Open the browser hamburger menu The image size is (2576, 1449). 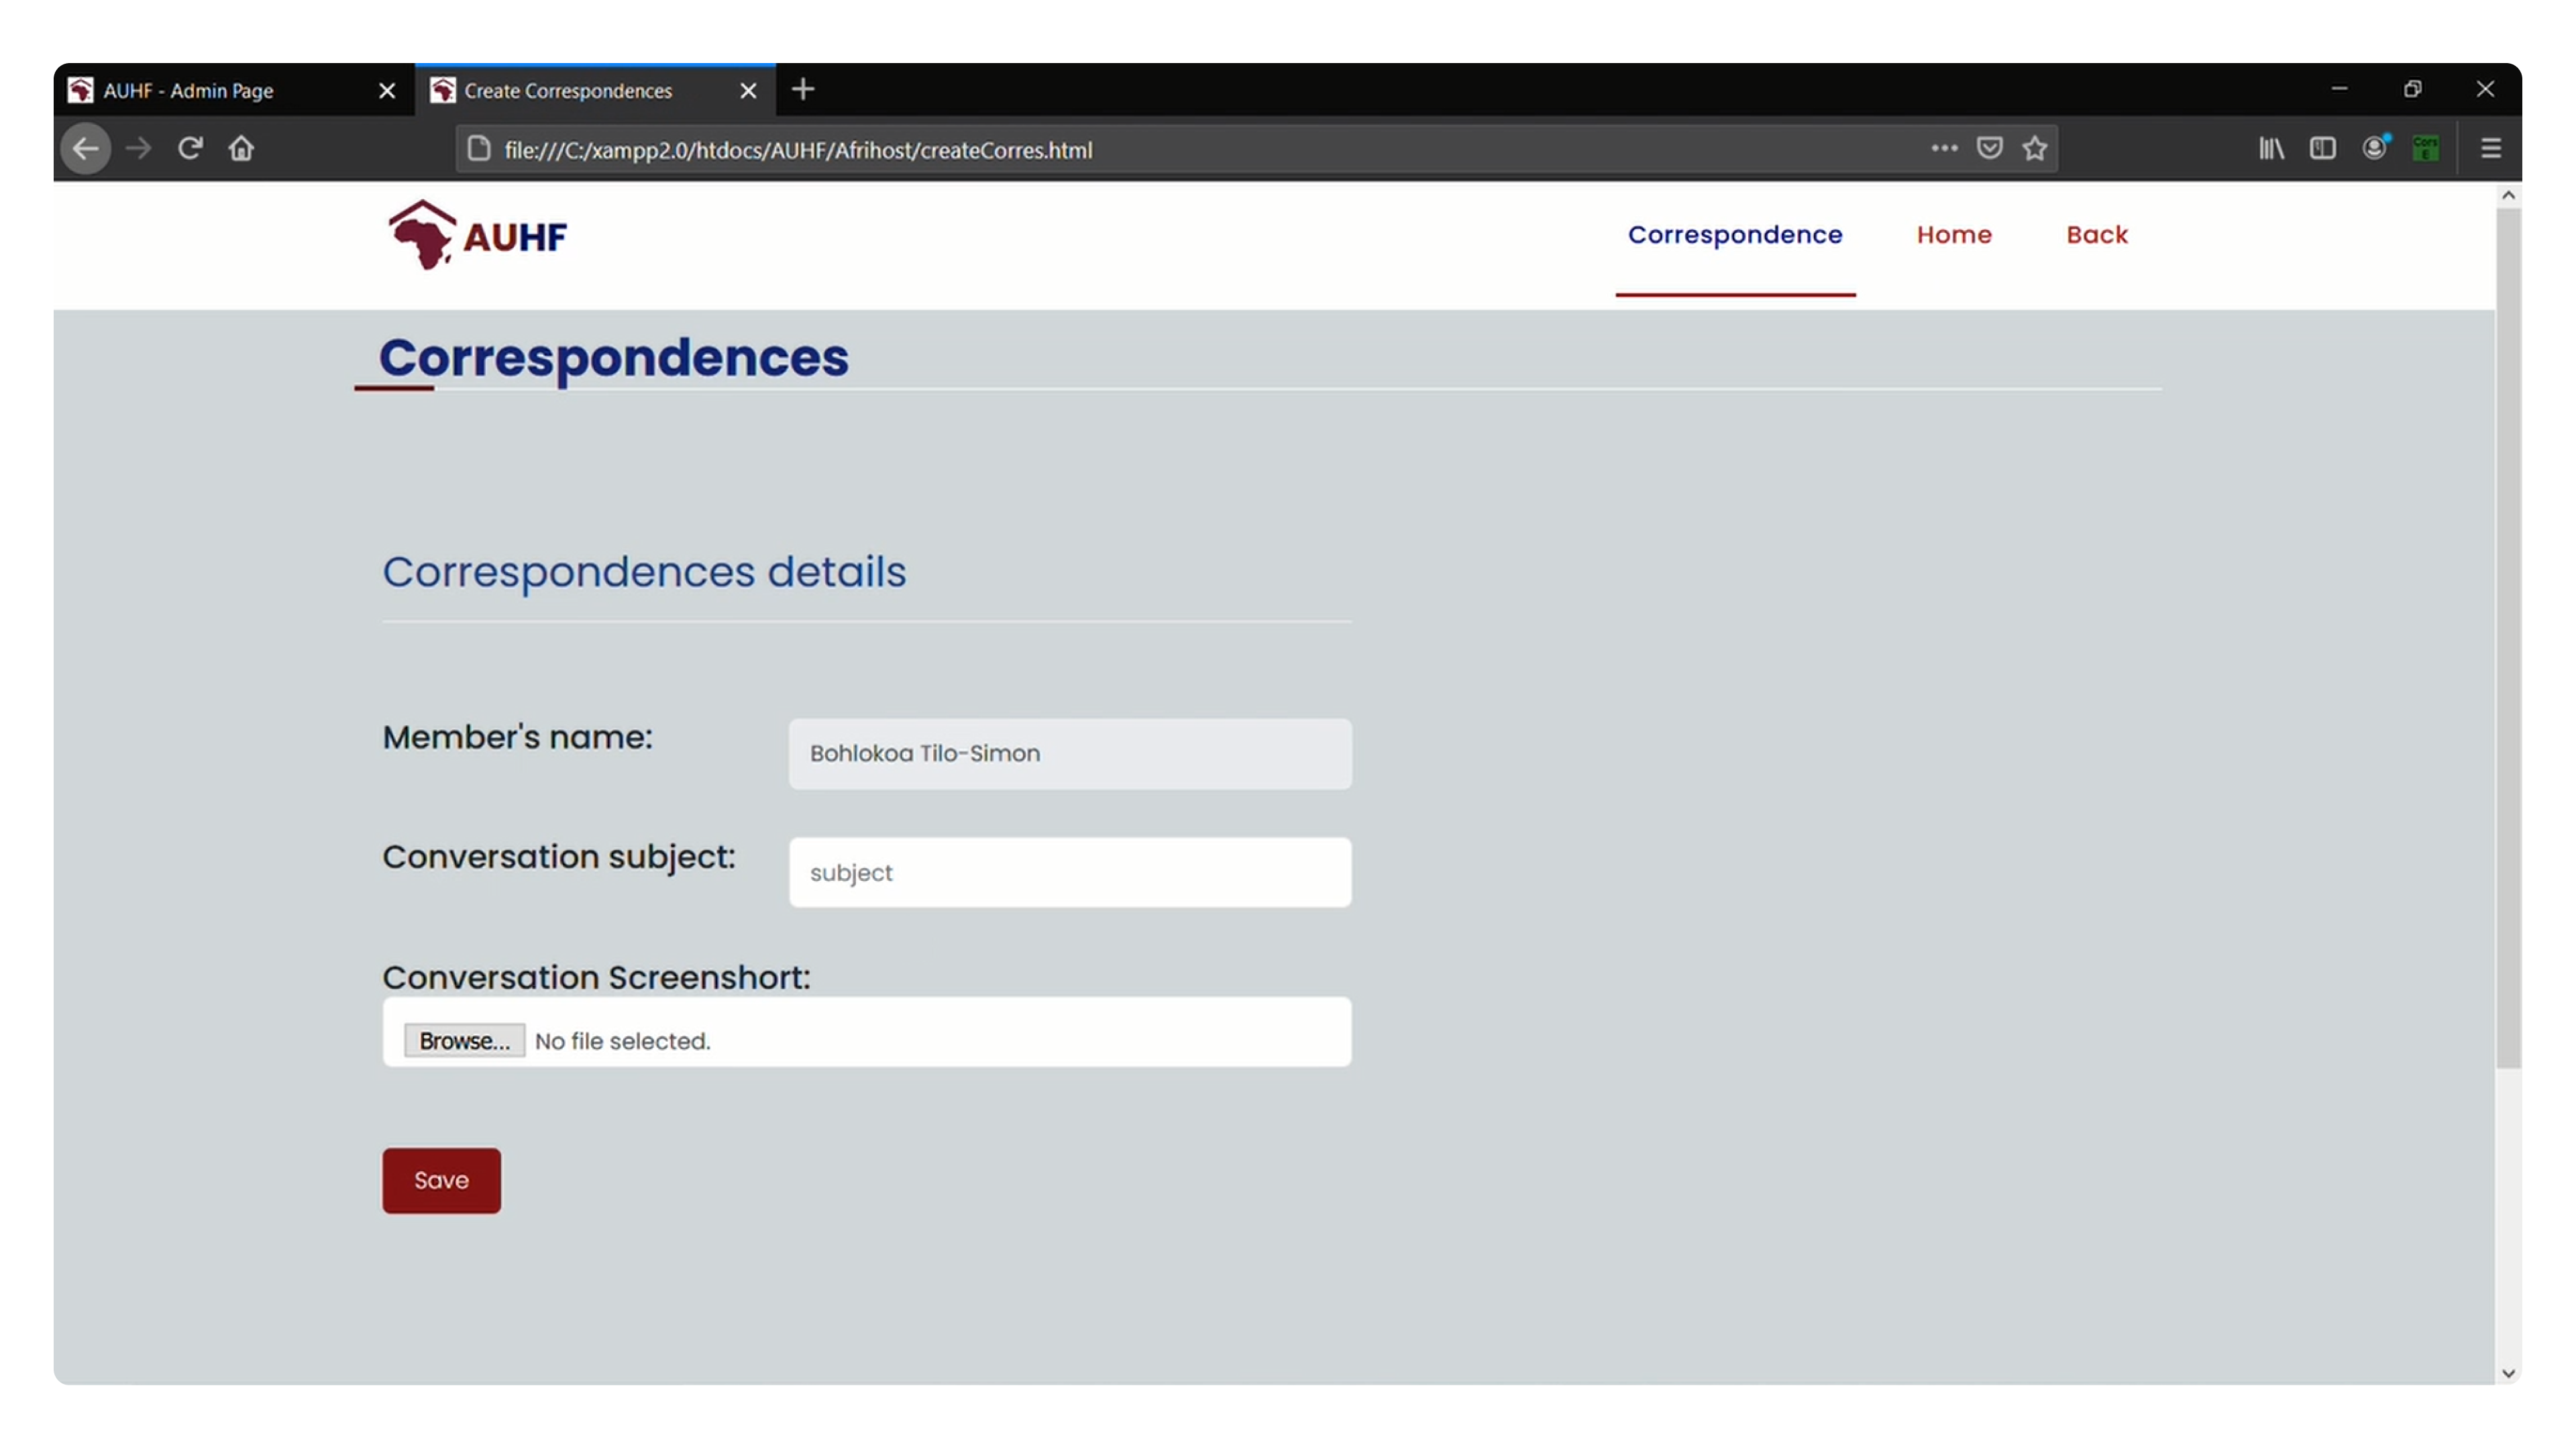pyautogui.click(x=2491, y=148)
